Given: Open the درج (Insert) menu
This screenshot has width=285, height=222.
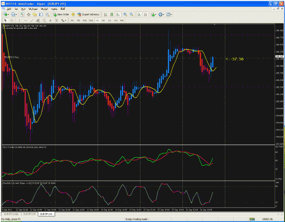Looking at the screenshot, I should click(x=23, y=9).
